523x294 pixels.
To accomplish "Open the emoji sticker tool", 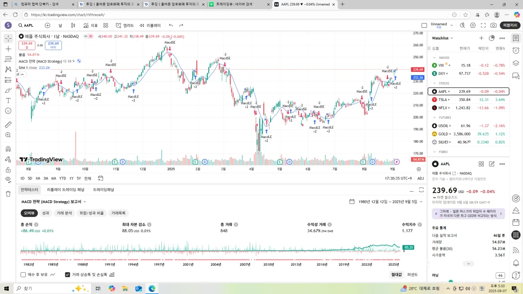I will [x=8, y=111].
